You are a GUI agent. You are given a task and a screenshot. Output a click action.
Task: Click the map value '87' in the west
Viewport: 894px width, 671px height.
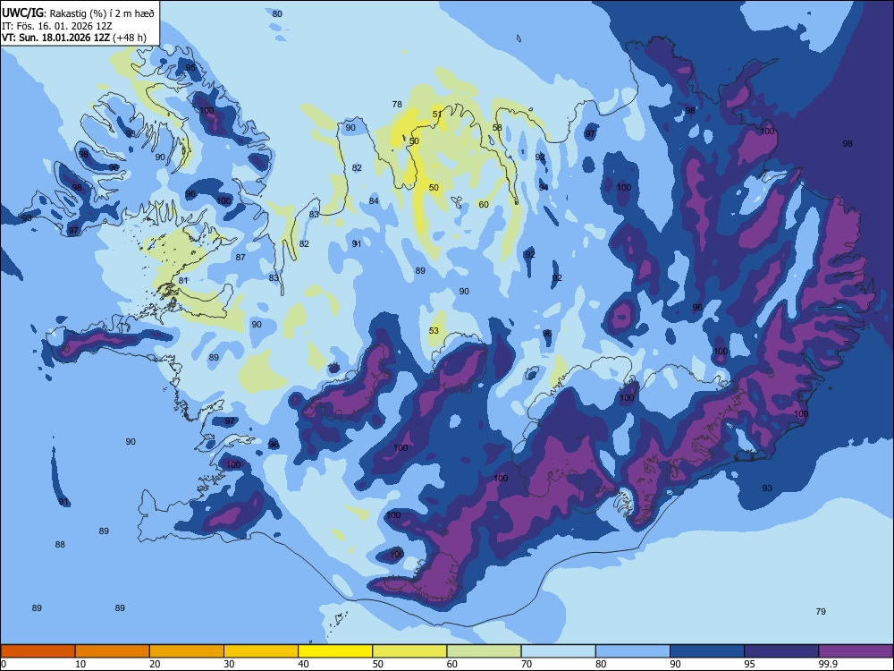coord(240,258)
